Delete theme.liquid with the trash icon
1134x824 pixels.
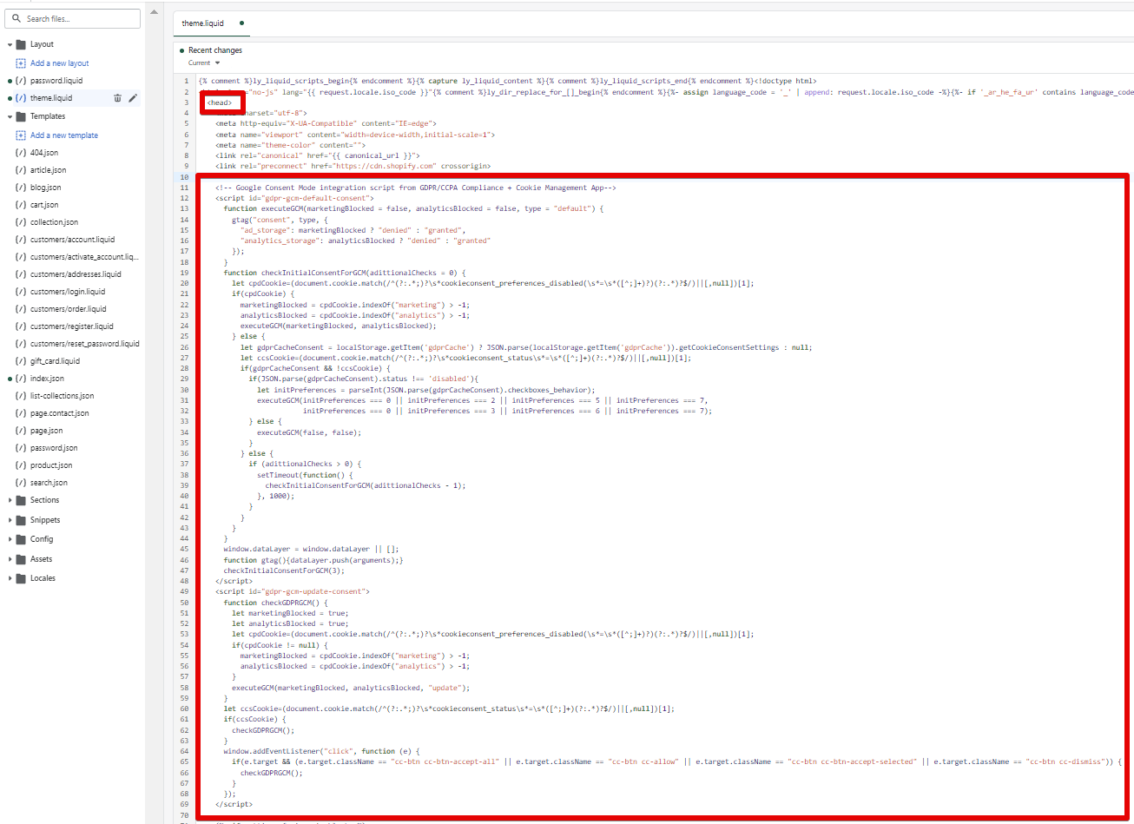pyautogui.click(x=117, y=98)
